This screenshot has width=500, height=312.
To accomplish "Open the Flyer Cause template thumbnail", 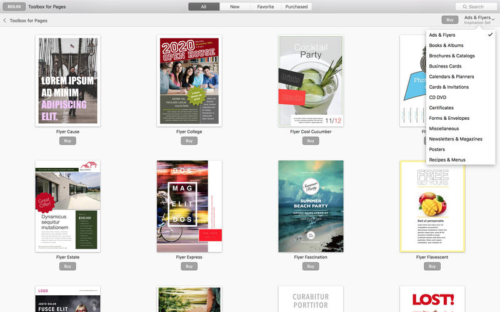I will (68, 81).
